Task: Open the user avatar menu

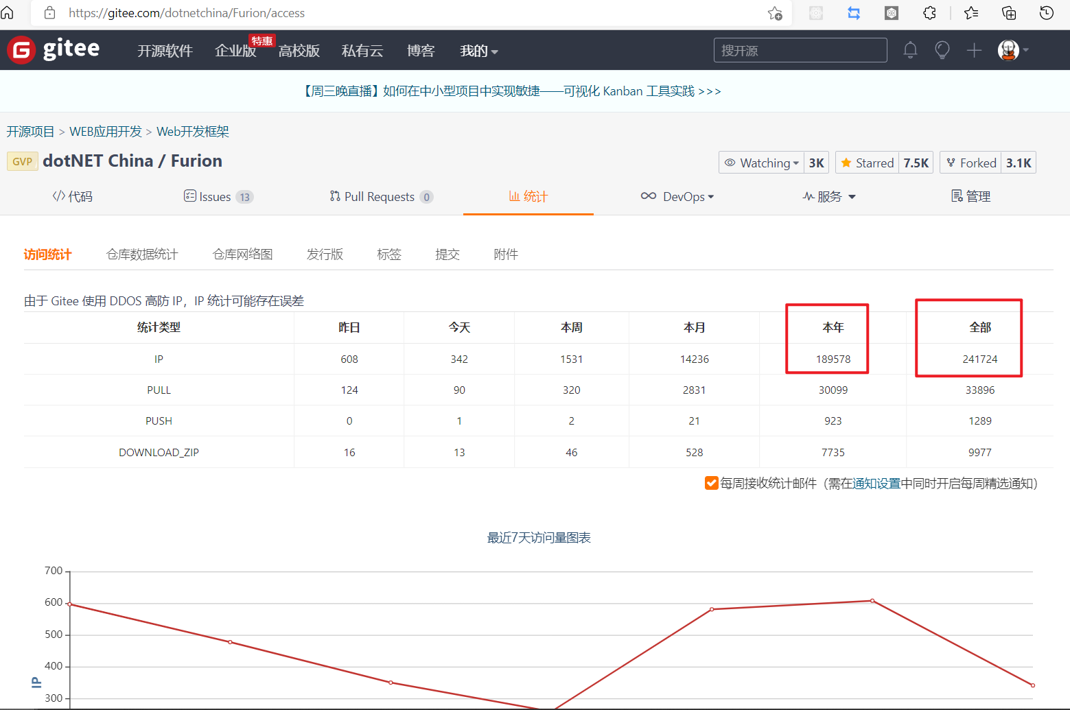Action: click(1013, 50)
